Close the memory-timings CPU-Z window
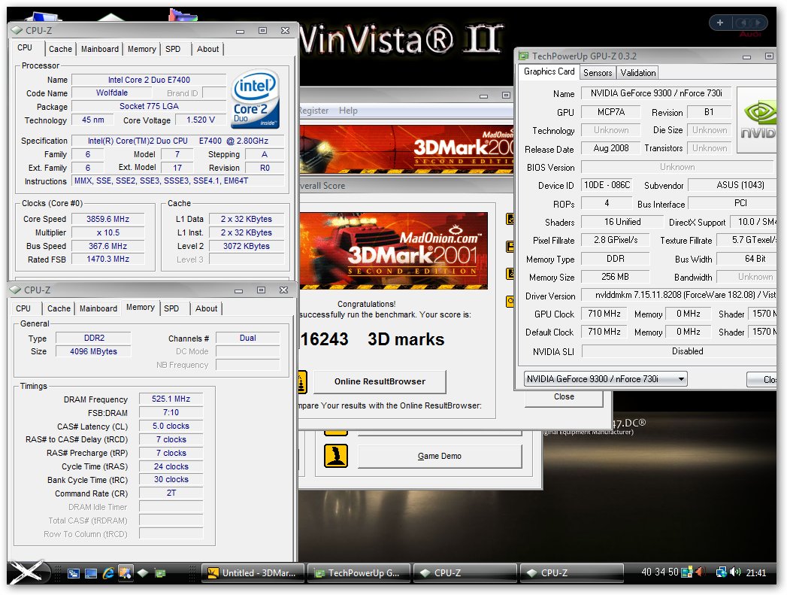This screenshot has height=595, width=787. click(283, 290)
